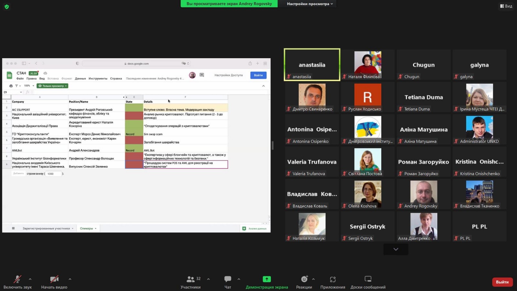The image size is (517, 291).
Task: Open the cell name box E9
Action: (x=13, y=92)
